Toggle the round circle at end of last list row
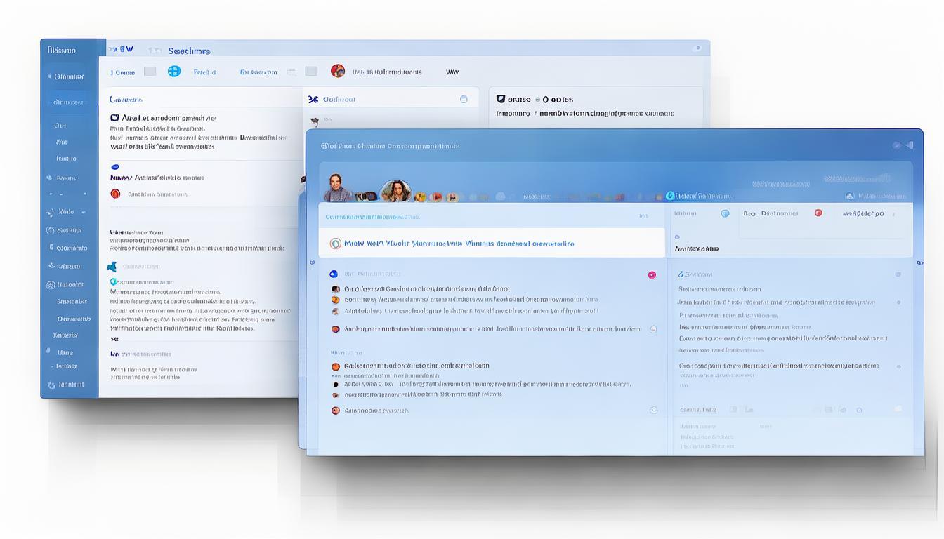 653,411
